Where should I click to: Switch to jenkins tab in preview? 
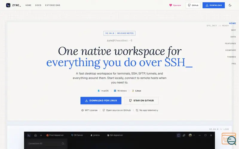tap(95, 135)
